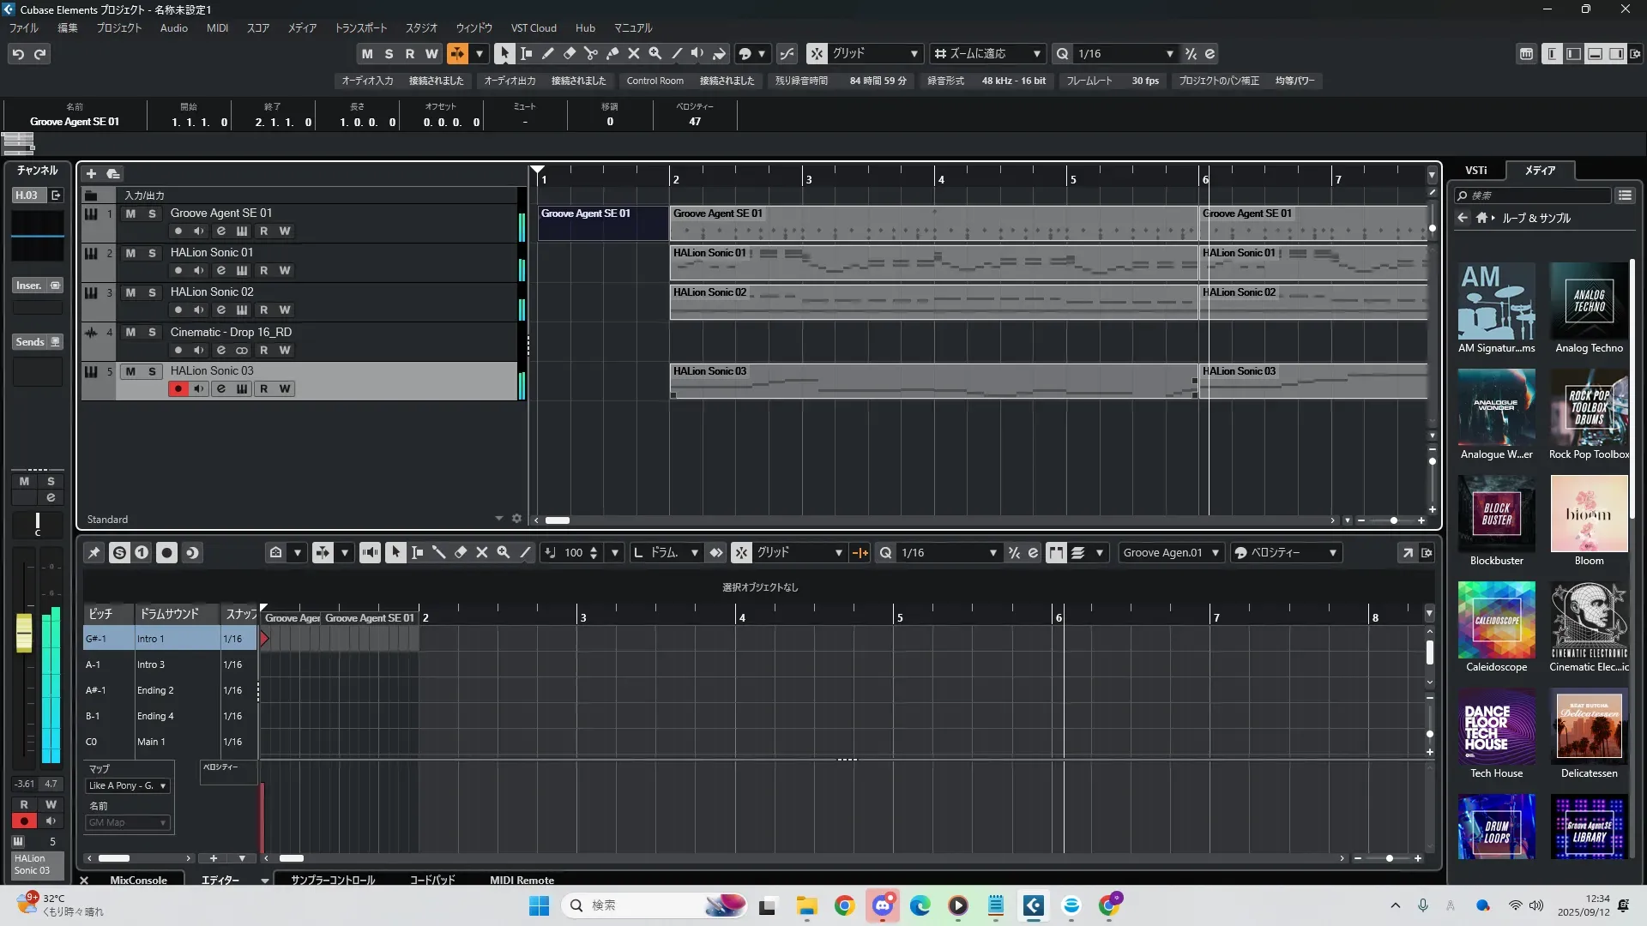Viewport: 1647px width, 926px height.
Task: Select the Mute (X) tool in main toolbar
Action: [x=633, y=53]
